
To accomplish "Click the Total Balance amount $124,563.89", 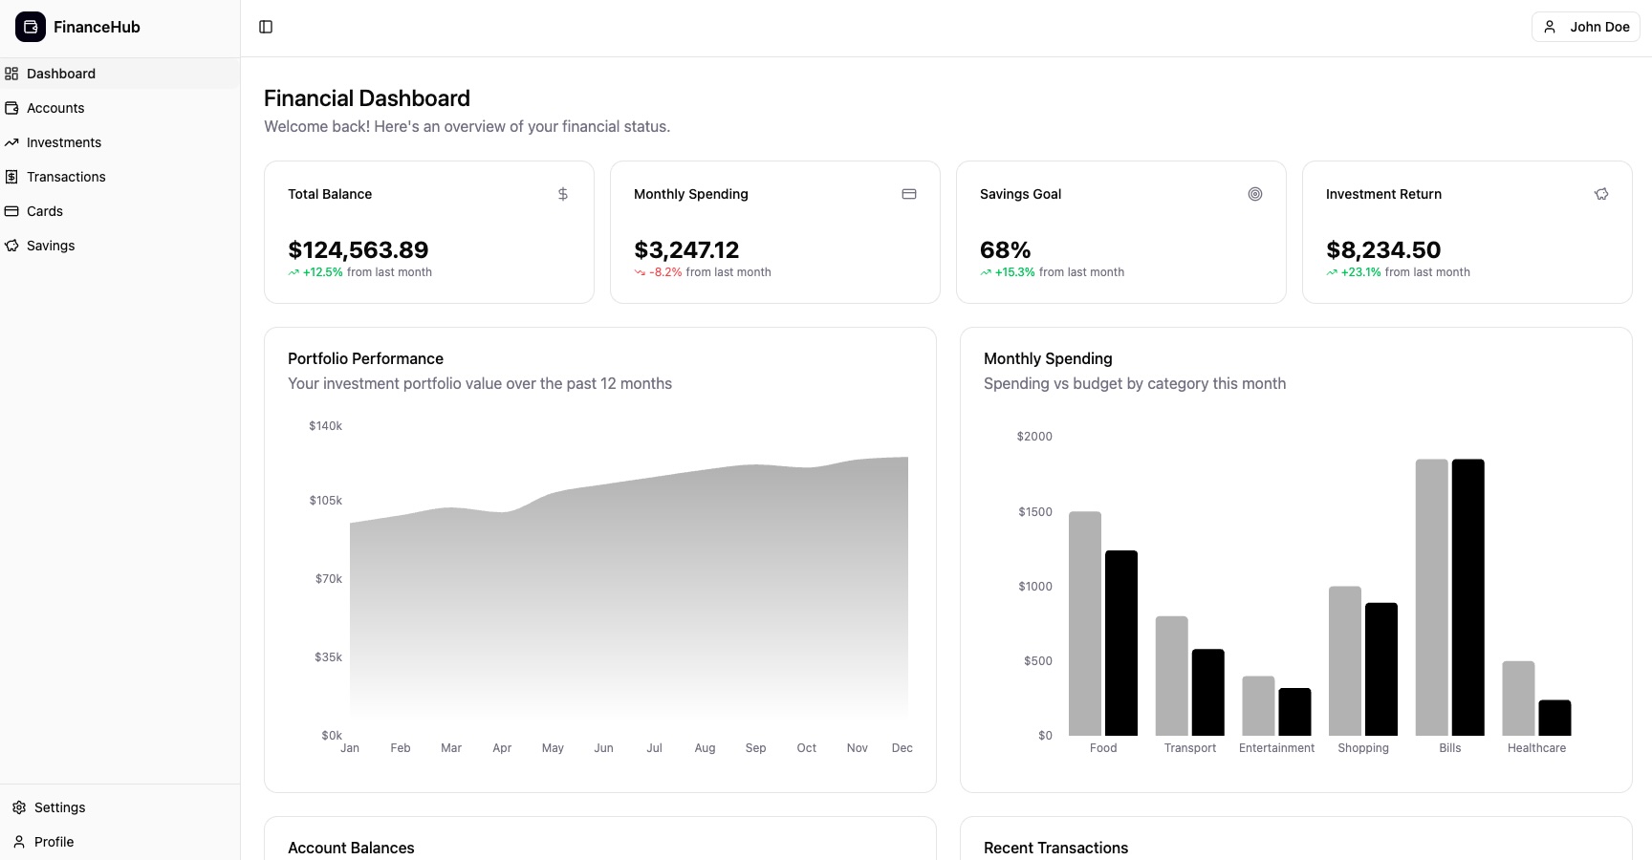I will coord(359,250).
